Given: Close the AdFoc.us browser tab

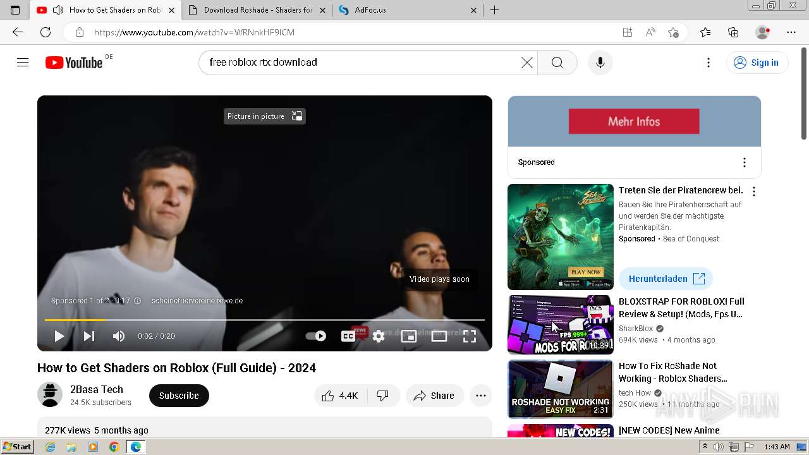Looking at the screenshot, I should [x=474, y=10].
